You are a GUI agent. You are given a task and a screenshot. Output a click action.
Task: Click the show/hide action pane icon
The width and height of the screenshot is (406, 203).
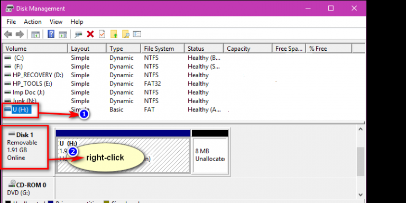63,34
